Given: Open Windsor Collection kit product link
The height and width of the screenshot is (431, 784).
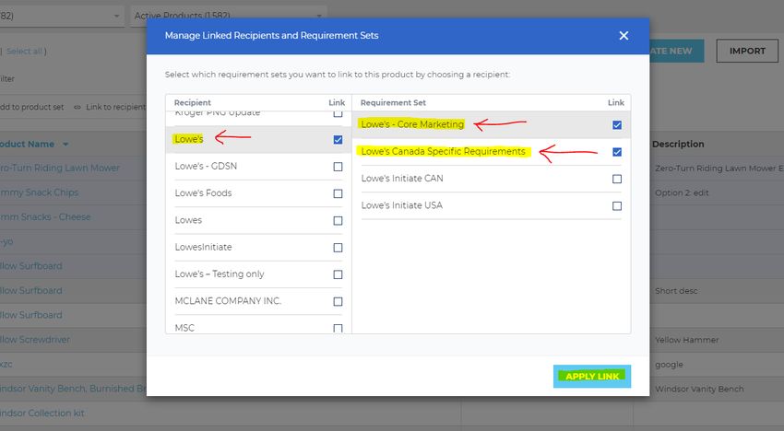Looking at the screenshot, I should point(42,413).
